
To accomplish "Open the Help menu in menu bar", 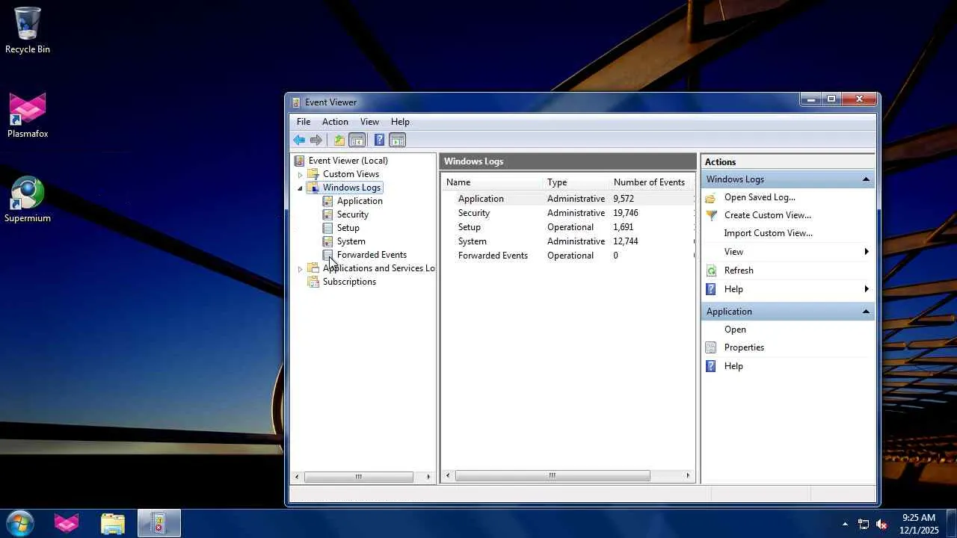I will pyautogui.click(x=400, y=122).
